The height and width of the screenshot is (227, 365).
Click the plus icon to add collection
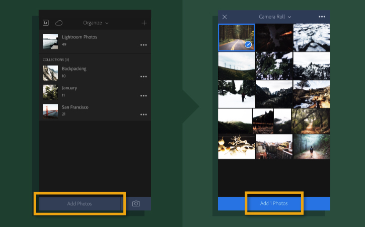pos(144,23)
